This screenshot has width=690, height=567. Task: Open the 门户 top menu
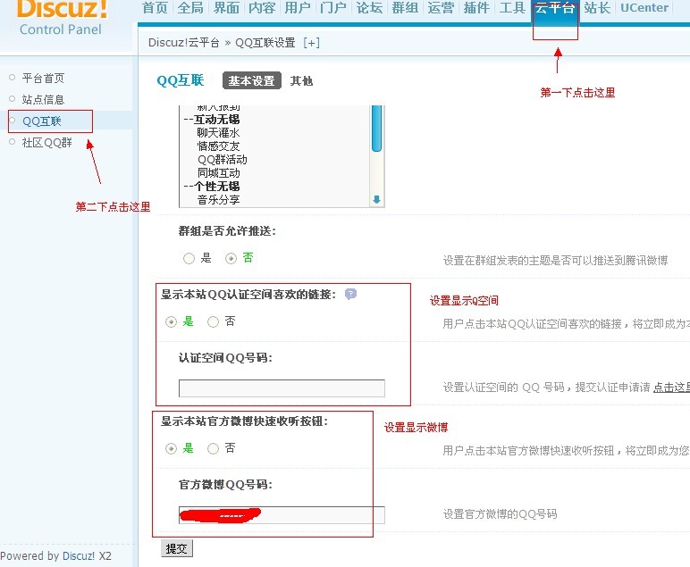[x=333, y=8]
